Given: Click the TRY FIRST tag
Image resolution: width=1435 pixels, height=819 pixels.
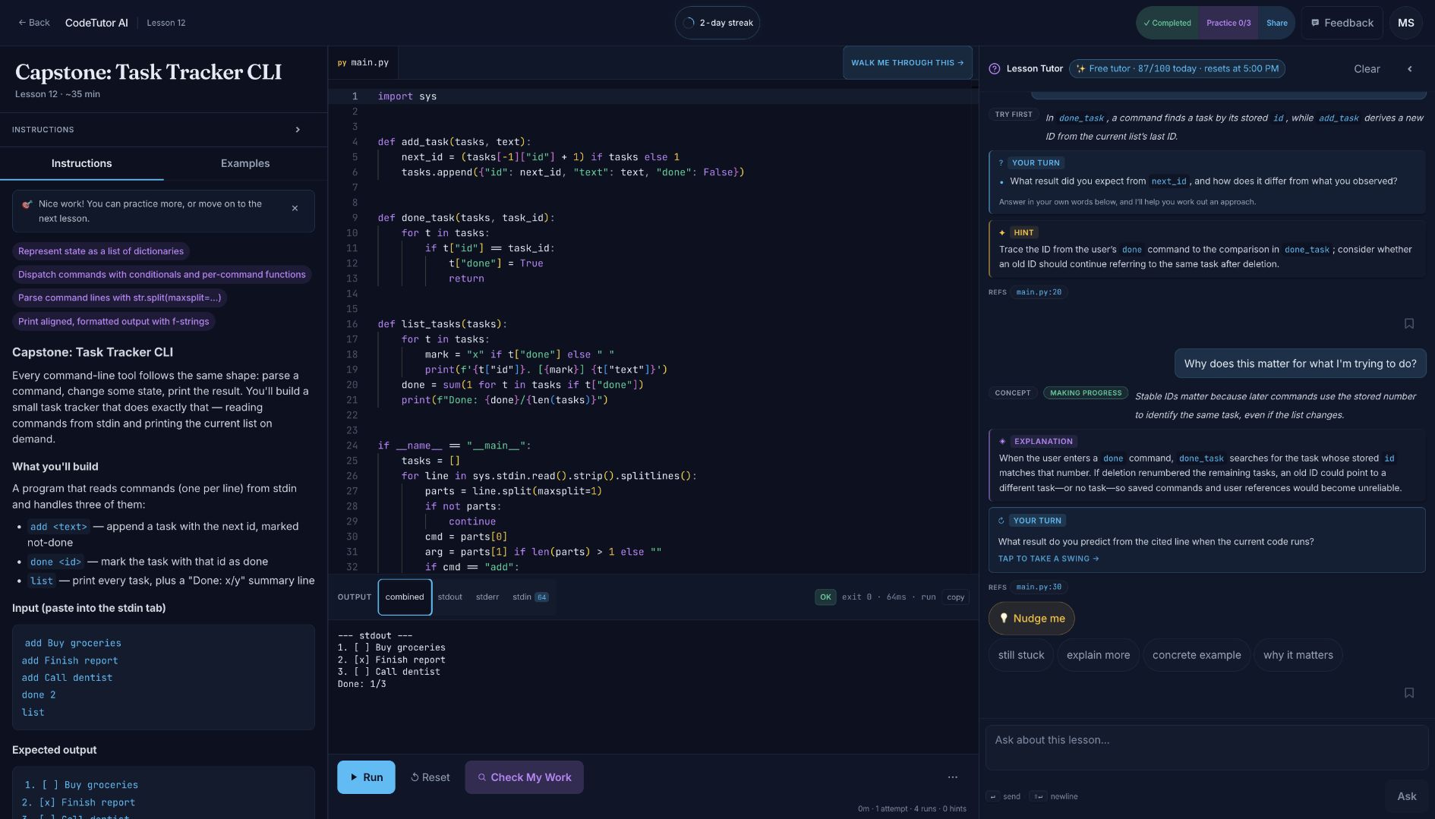Looking at the screenshot, I should pos(1013,115).
